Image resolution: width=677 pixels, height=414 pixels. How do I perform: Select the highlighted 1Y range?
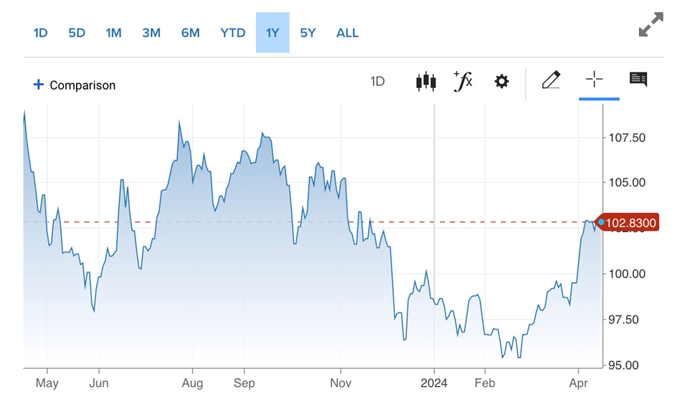(x=273, y=33)
